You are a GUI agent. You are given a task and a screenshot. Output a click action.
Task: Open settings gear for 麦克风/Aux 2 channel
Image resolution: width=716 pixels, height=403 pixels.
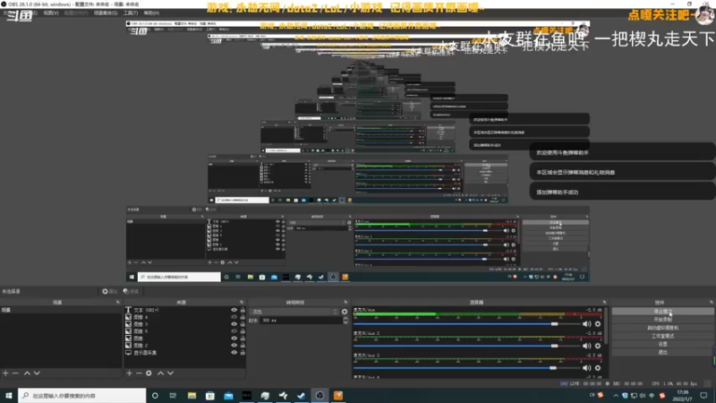[598, 346]
